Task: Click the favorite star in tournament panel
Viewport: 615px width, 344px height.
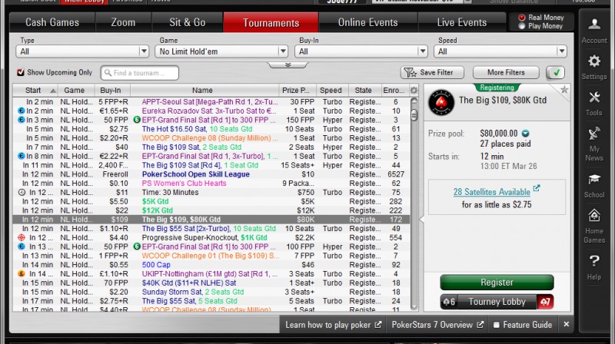Action: pos(564,90)
